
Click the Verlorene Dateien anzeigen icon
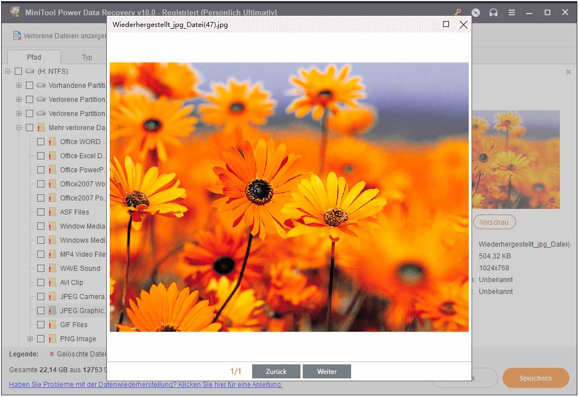pos(16,36)
